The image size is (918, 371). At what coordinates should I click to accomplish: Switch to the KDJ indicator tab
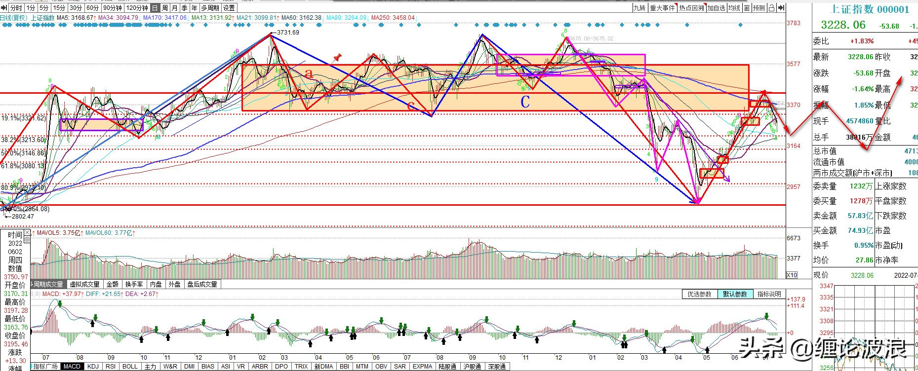coord(93,367)
